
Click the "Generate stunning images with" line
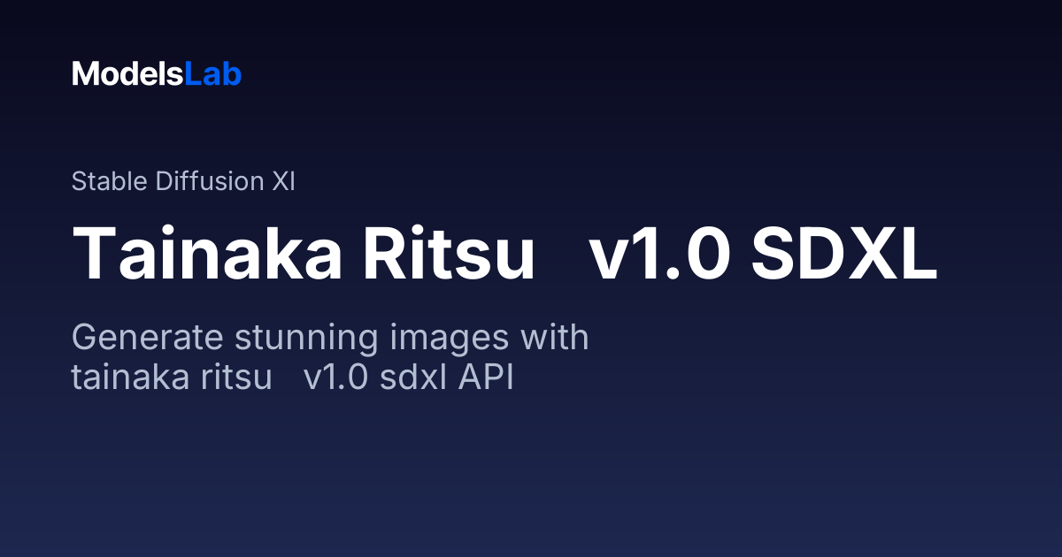click(x=330, y=340)
